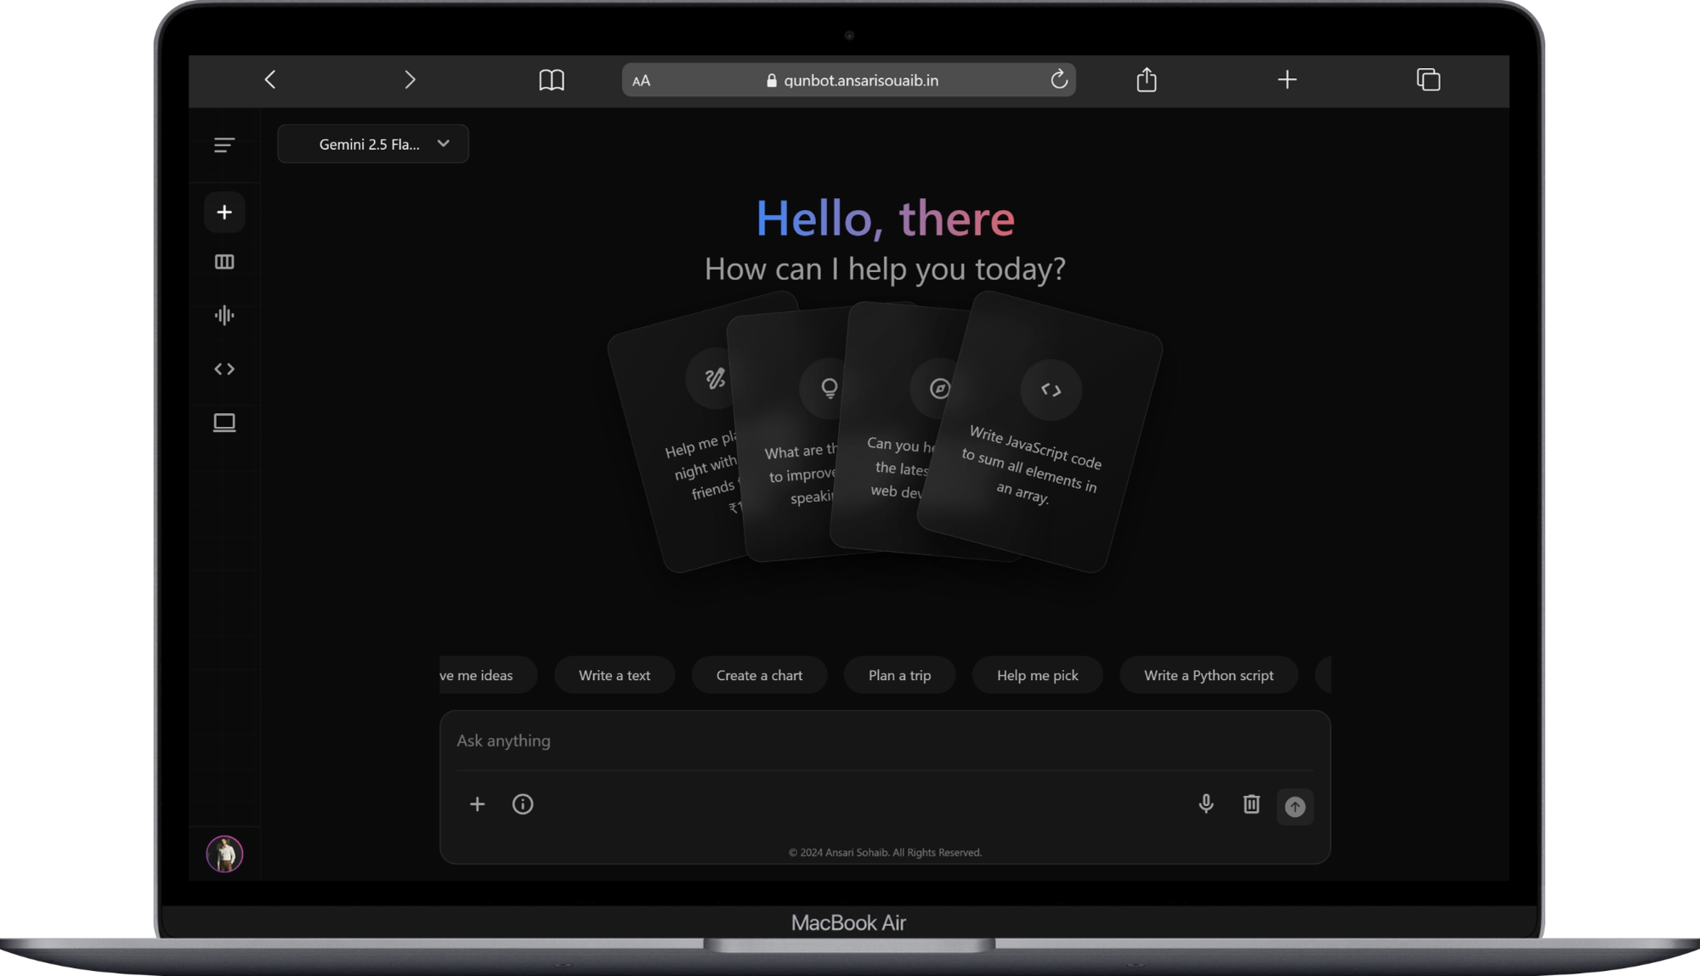
Task: Toggle the sidebar menu lines icon
Action: point(224,145)
